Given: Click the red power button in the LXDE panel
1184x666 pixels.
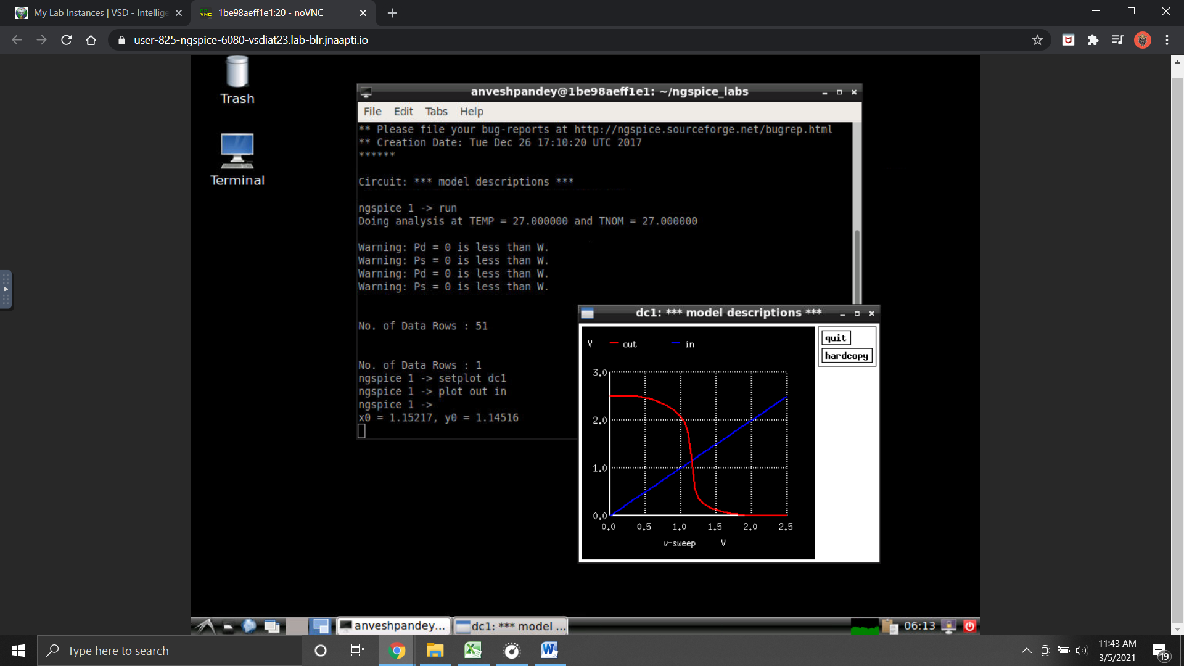Looking at the screenshot, I should [969, 626].
